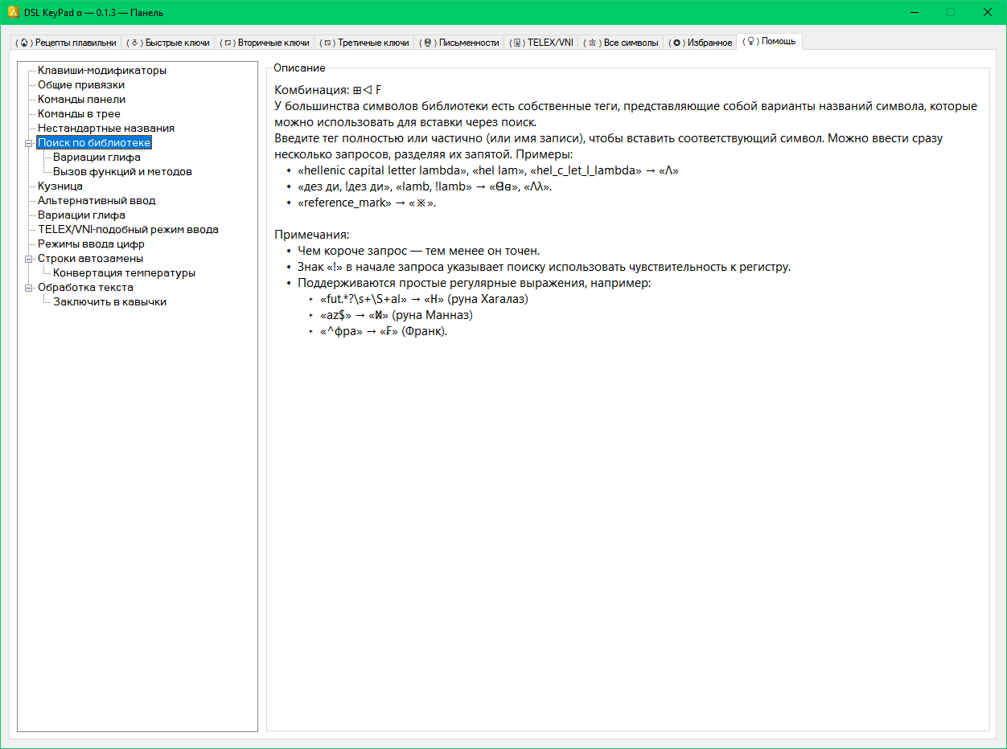Select the Строки автозамены item
This screenshot has width=1007, height=749.
click(90, 259)
